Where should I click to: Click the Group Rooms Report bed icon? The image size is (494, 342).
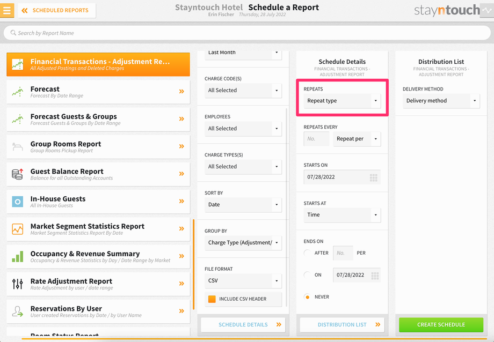[x=18, y=146]
